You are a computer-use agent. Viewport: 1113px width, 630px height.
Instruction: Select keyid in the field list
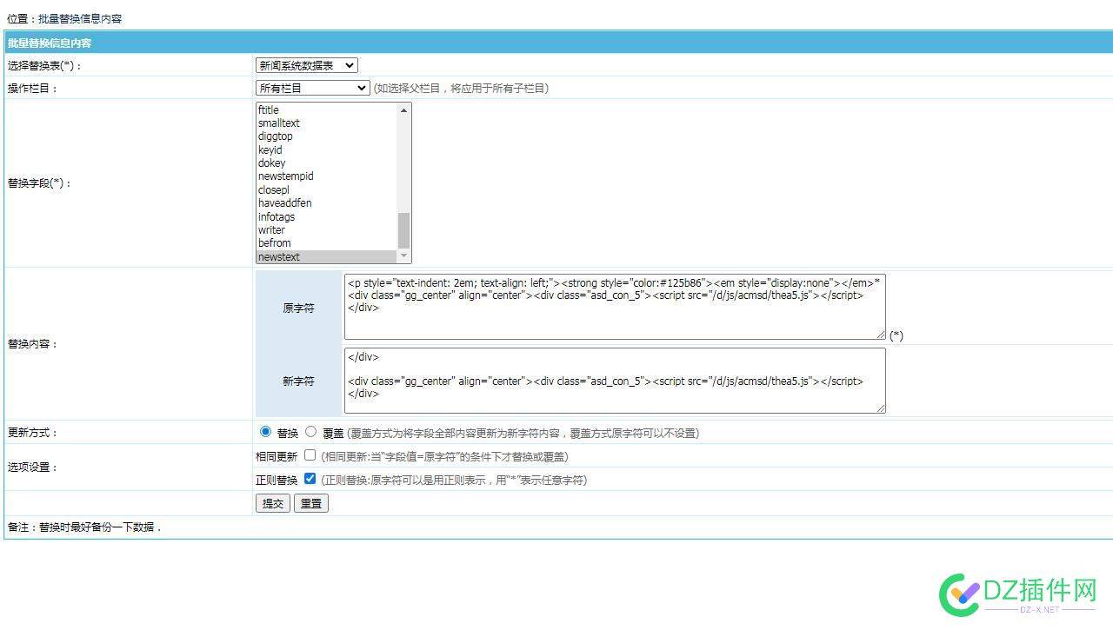[326, 150]
